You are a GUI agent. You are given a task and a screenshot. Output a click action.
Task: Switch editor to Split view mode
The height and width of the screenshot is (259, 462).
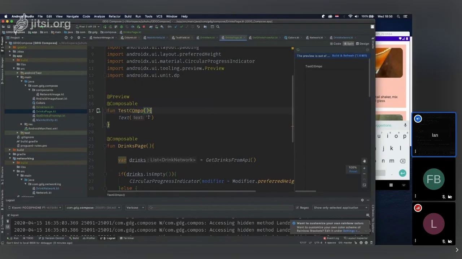coord(348,44)
